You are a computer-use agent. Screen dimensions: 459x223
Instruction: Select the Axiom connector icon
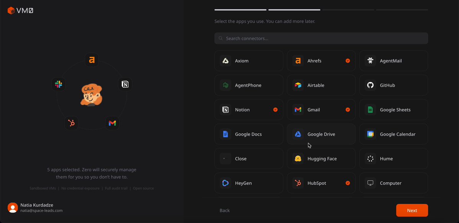(226, 61)
